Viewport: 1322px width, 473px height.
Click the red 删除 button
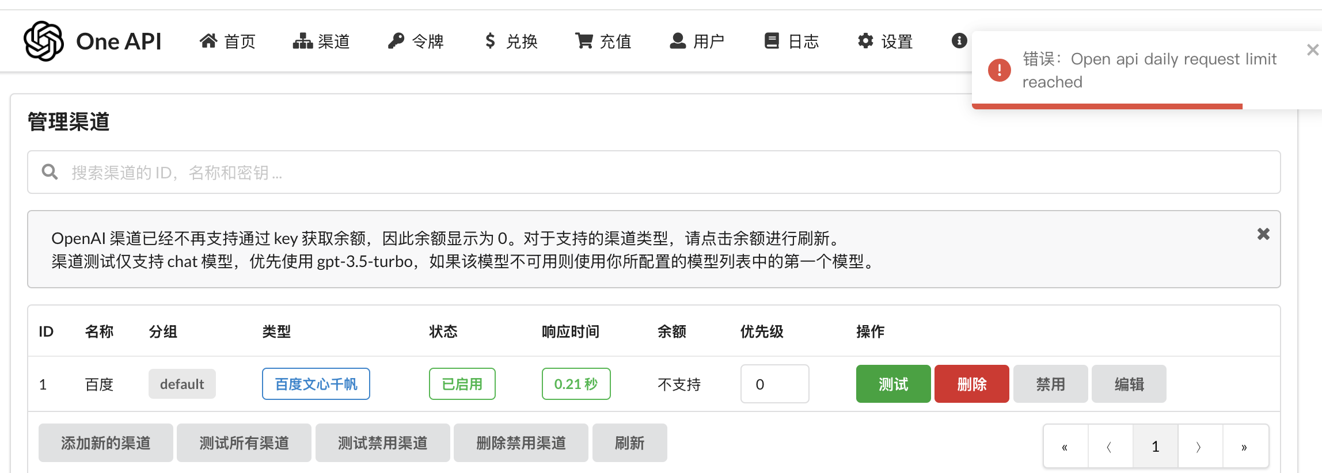click(x=971, y=384)
